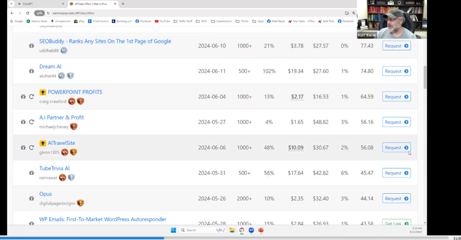
Task: Open the Google bookmark
Action: pos(17,21)
